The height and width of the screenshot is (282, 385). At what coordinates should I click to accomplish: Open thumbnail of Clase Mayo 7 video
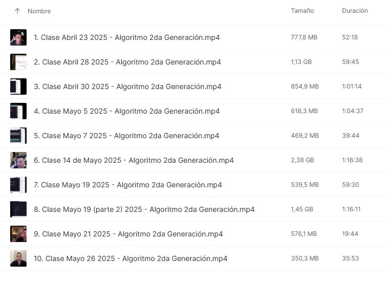pyautogui.click(x=18, y=136)
